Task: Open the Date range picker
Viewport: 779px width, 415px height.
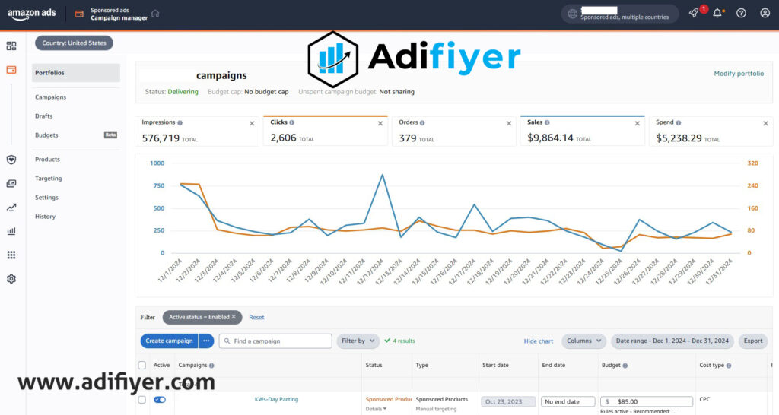Action: 672,341
